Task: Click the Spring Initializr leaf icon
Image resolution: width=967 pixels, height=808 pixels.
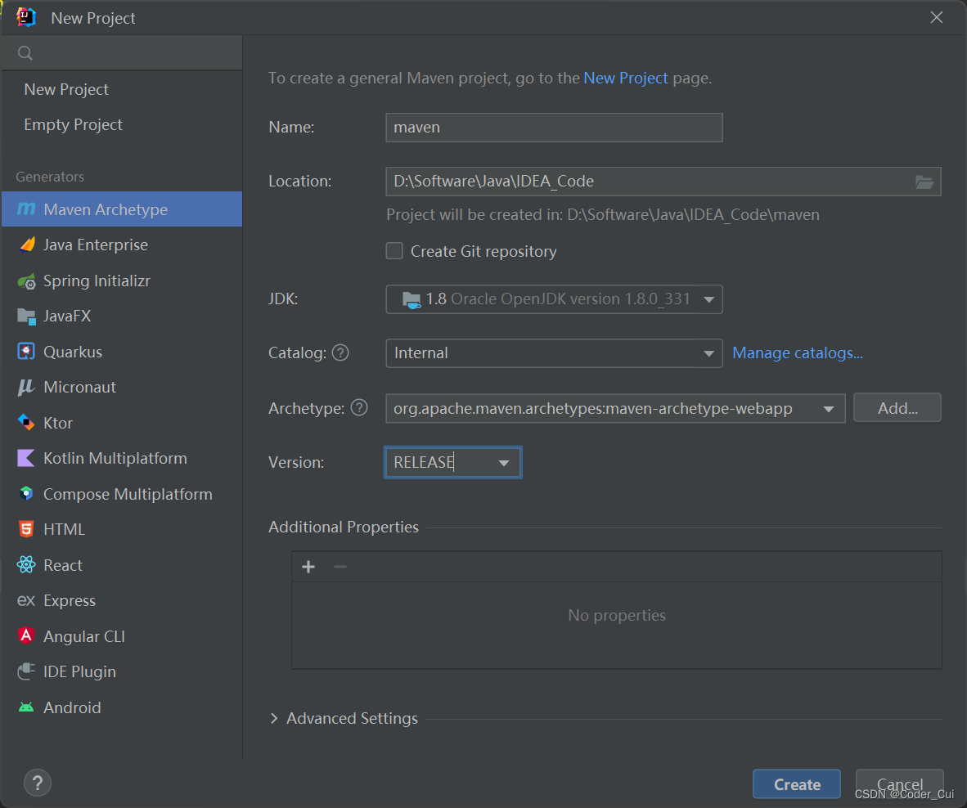Action: [x=26, y=281]
